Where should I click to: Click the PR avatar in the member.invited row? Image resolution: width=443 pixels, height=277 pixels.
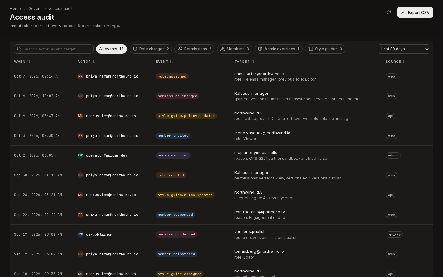click(81, 136)
